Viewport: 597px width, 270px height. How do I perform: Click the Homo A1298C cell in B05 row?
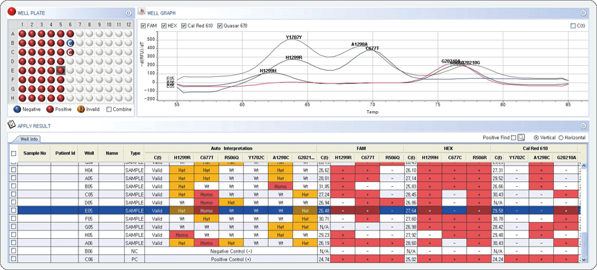click(280, 186)
